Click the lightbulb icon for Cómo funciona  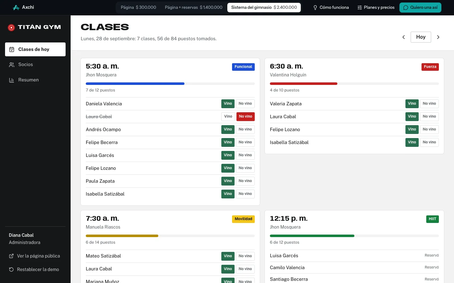coord(315,8)
